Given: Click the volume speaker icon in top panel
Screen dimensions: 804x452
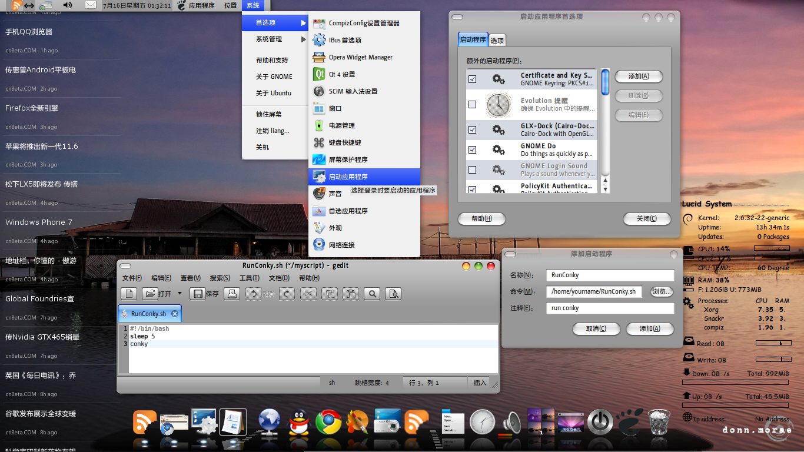Looking at the screenshot, I should [x=68, y=5].
